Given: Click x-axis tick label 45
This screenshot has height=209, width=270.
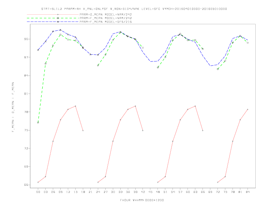Looking at the screenshot, I should click(150, 192).
